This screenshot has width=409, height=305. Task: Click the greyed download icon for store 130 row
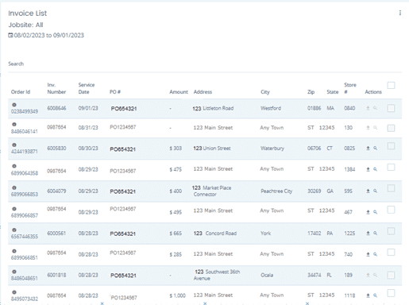368,128
